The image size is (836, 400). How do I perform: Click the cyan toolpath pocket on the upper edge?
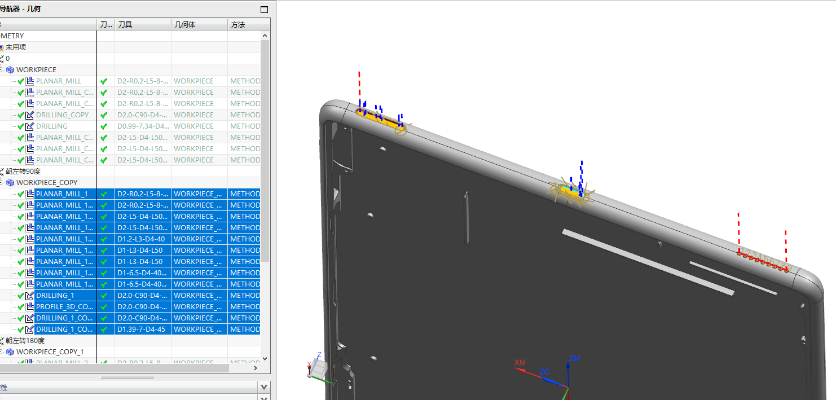click(x=571, y=192)
